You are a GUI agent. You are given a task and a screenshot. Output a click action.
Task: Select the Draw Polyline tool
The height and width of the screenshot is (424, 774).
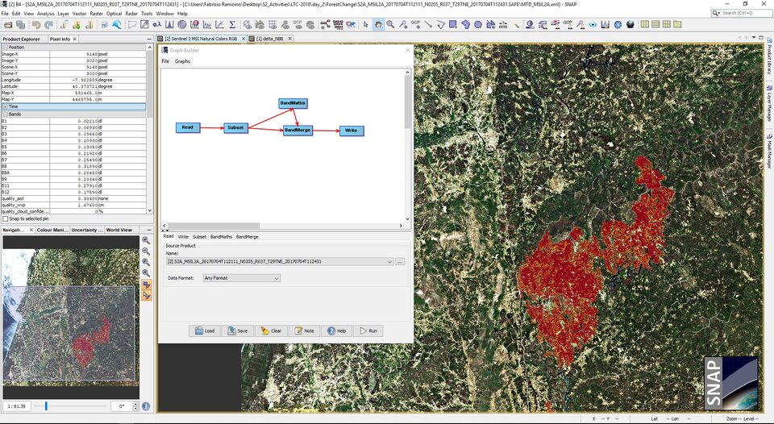440,24
